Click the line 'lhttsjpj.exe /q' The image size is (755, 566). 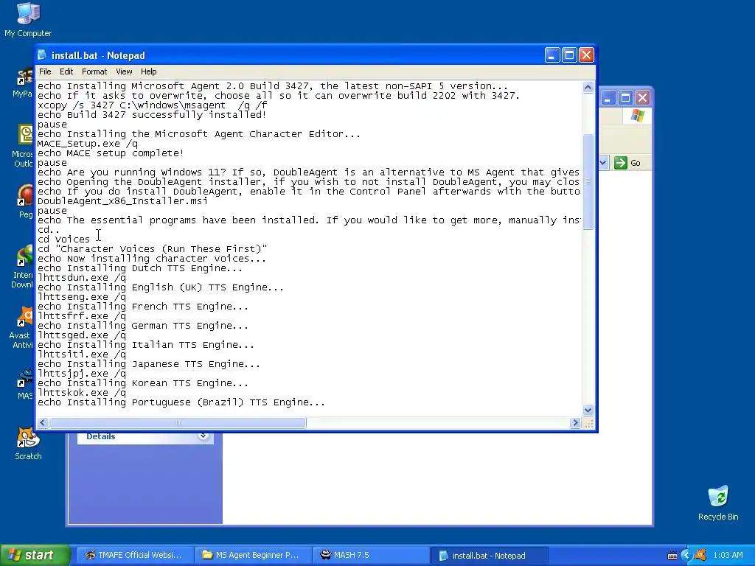[x=82, y=374]
